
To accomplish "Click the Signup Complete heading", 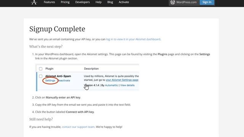I will [57, 29].
